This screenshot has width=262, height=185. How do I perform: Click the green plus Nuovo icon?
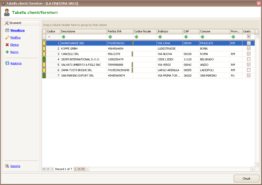pyautogui.click(x=7, y=52)
